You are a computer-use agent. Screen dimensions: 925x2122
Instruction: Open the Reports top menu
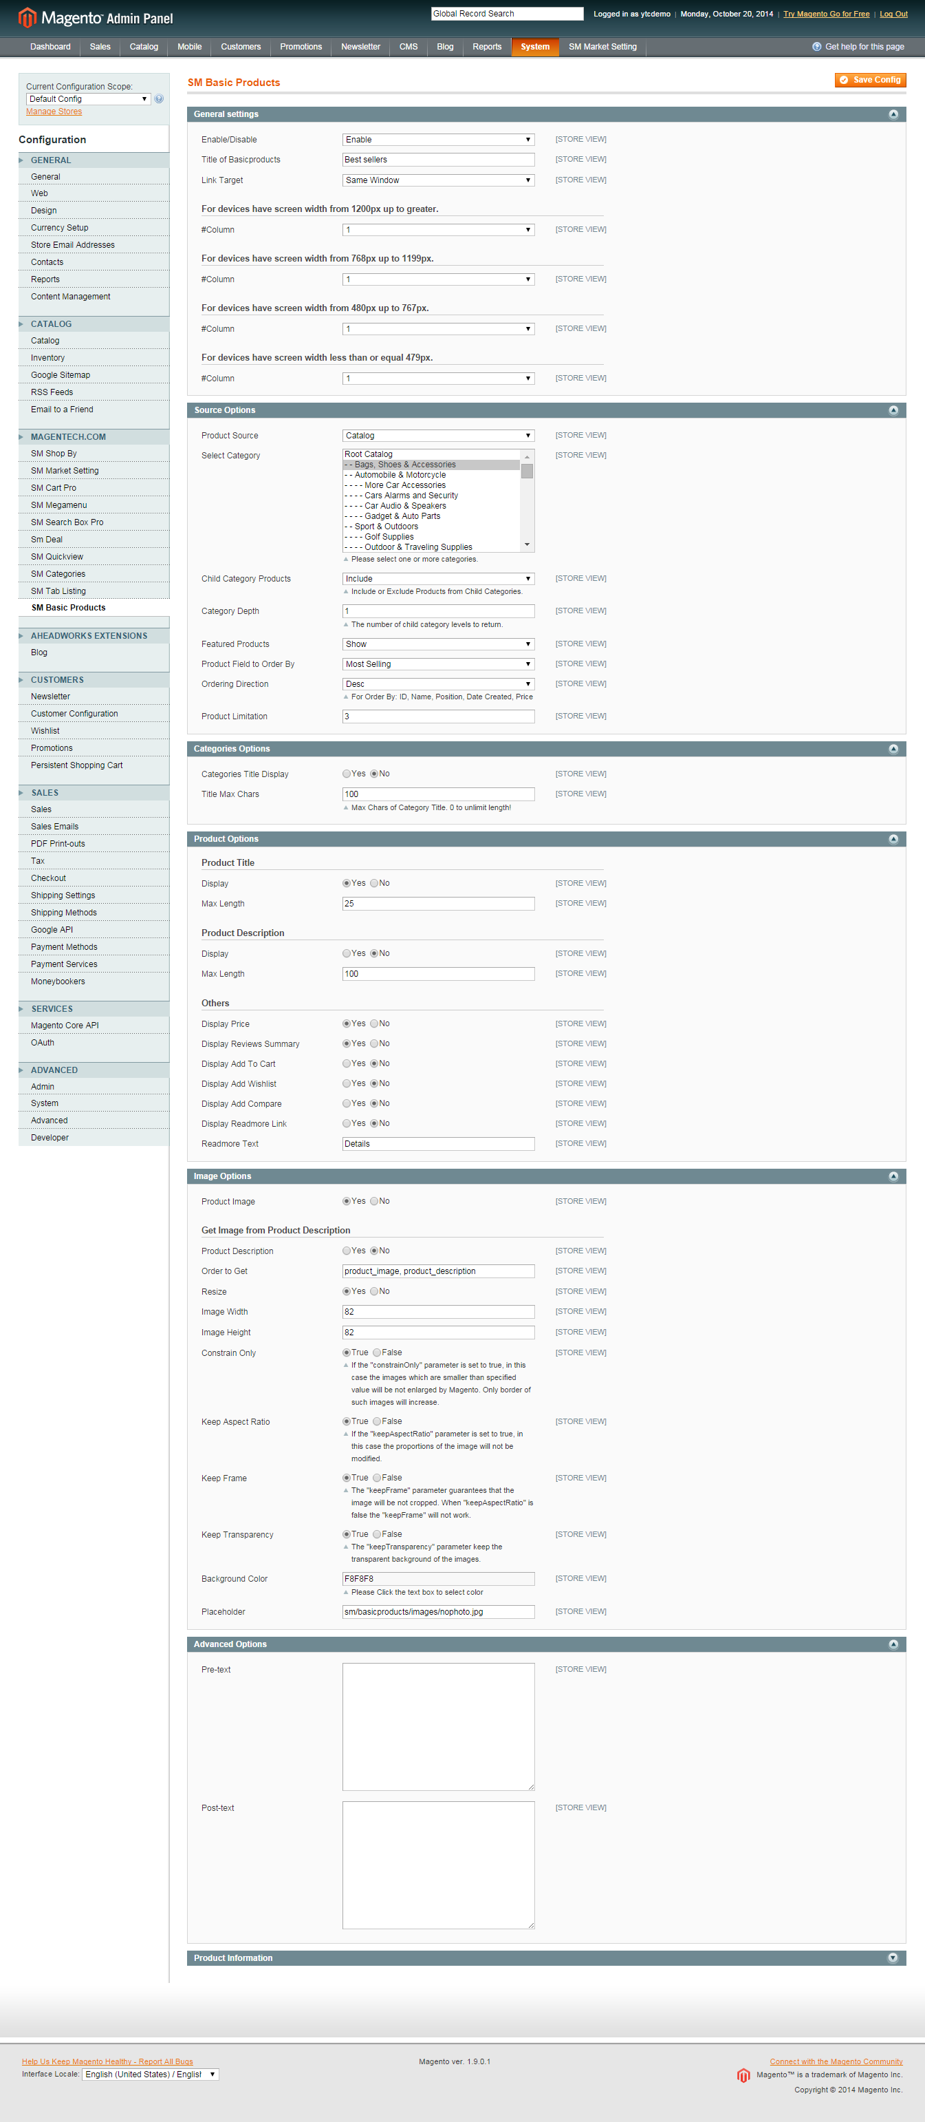[x=486, y=47]
